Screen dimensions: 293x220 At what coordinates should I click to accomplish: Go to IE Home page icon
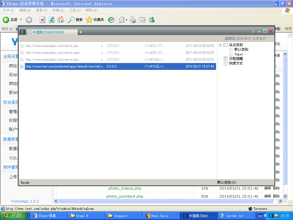[x=61, y=20]
